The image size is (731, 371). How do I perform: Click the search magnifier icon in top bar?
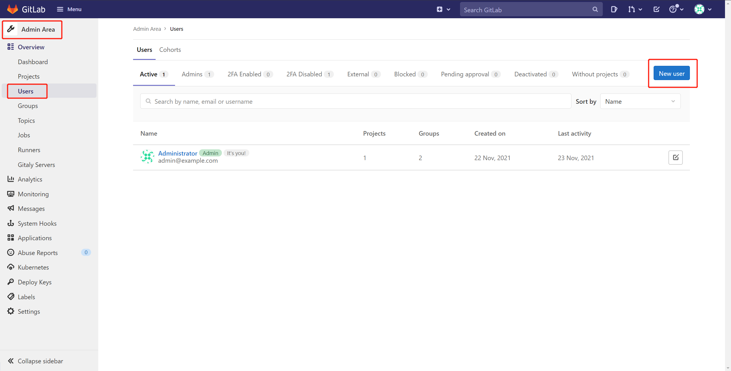tap(595, 9)
